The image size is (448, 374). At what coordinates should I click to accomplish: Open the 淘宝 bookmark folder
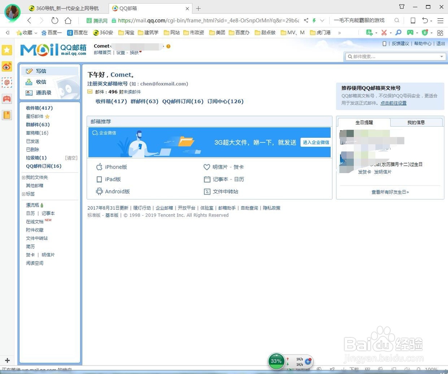coord(126,33)
